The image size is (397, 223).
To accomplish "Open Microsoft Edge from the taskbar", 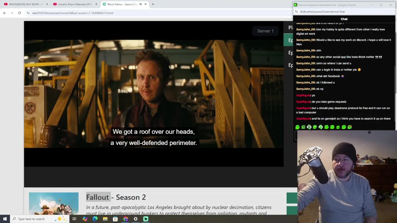I will (x=95, y=219).
